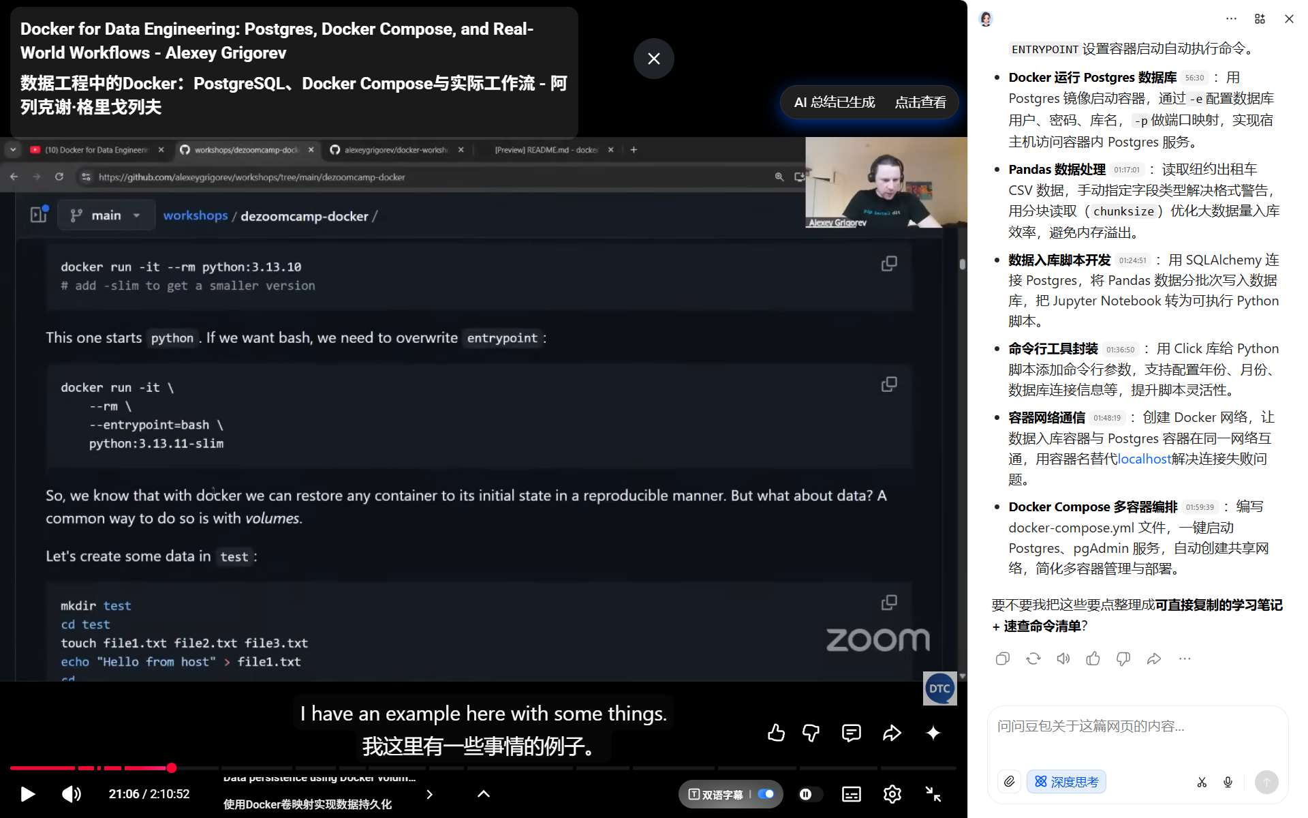Screen dimensions: 1308x818
Task: Click 点击查看 to view the AI summary
Action: [920, 102]
